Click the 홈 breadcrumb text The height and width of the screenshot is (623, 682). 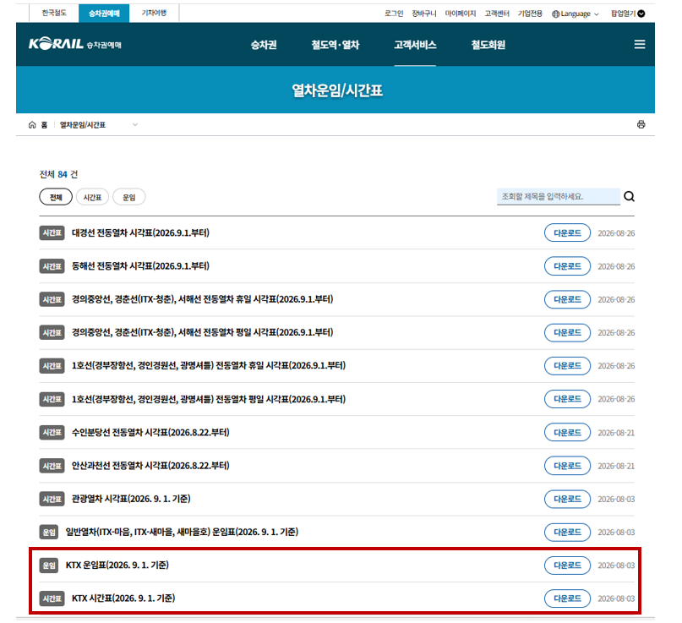tap(44, 125)
